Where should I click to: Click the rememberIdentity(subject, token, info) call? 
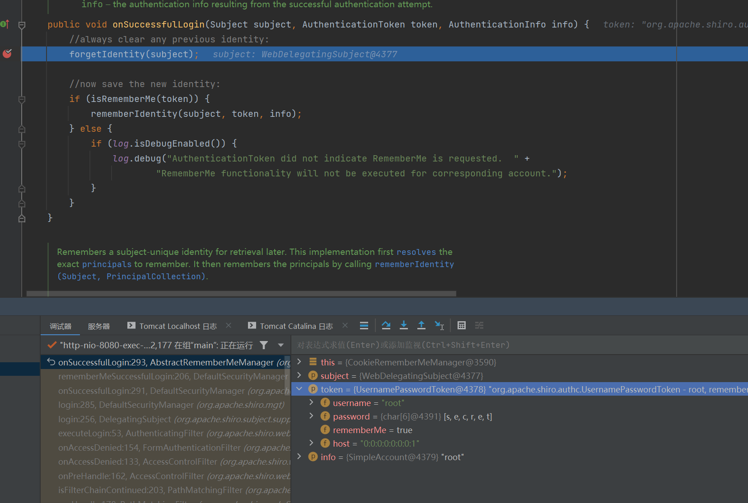click(x=196, y=114)
